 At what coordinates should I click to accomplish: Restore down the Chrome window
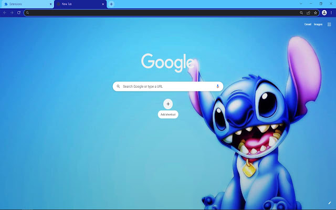point(321,4)
